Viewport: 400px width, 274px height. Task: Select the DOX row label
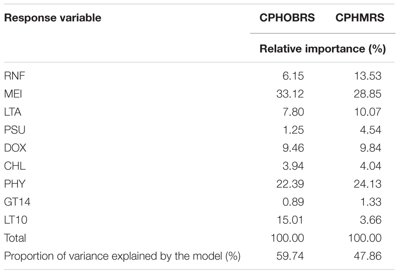(x=15, y=148)
